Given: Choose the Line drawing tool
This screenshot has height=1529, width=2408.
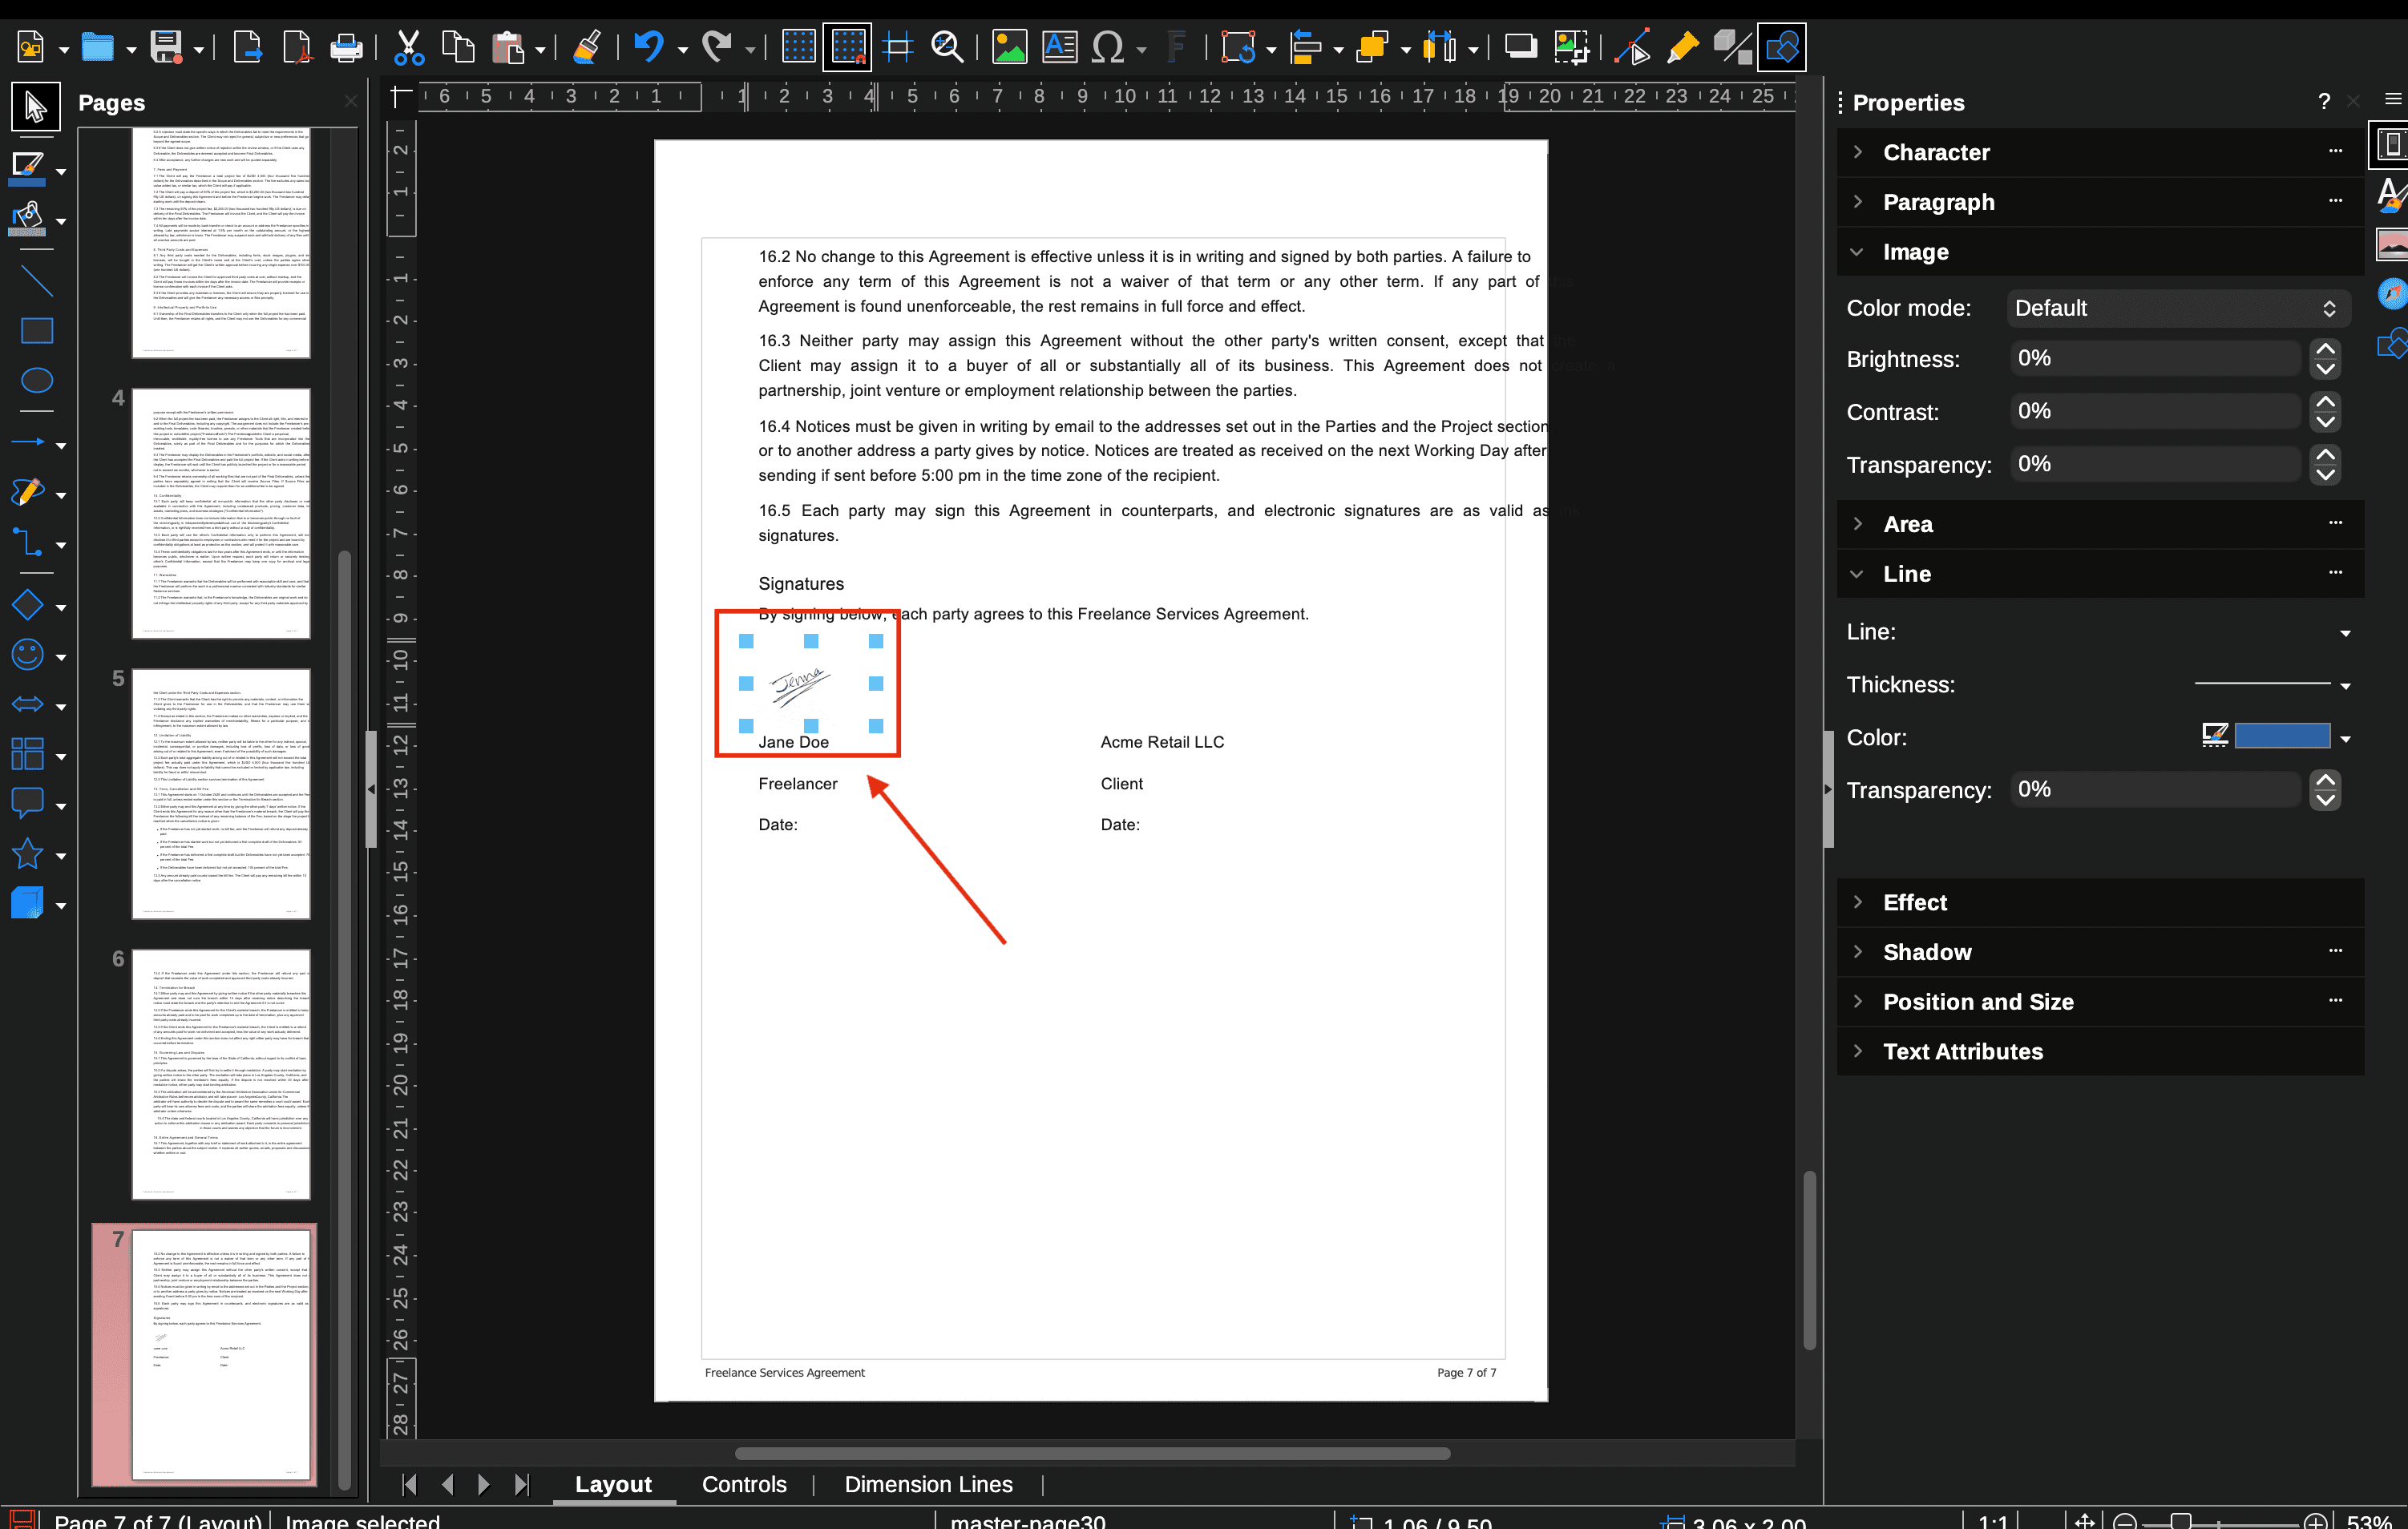Looking at the screenshot, I should pyautogui.click(x=36, y=281).
